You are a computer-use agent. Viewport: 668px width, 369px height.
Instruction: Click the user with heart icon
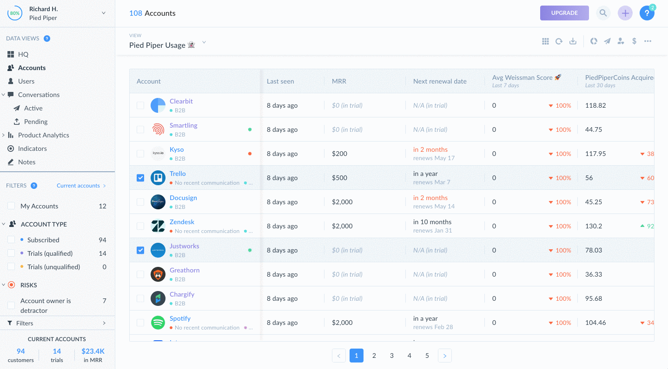(621, 41)
